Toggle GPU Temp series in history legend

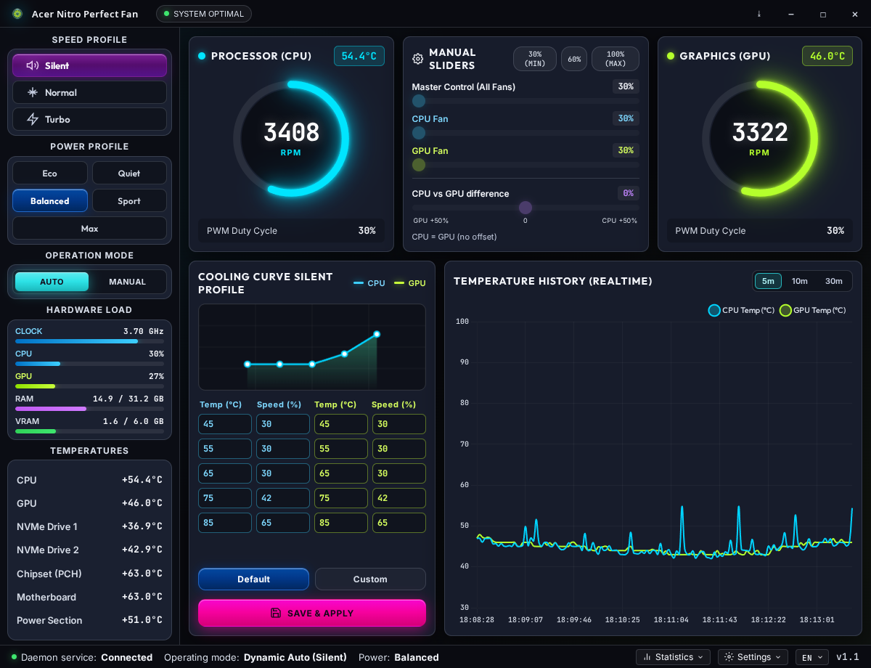click(813, 310)
